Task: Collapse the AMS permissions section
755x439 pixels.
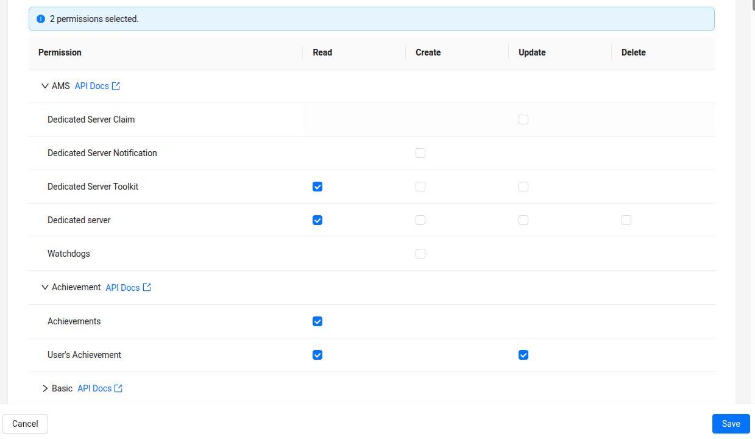Action: [44, 85]
